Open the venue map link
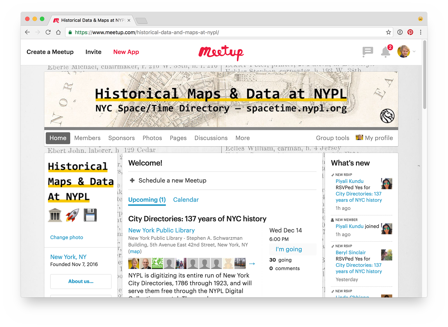 click(135, 251)
